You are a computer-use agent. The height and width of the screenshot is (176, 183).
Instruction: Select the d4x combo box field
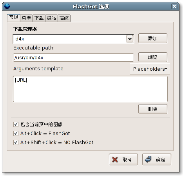(73, 39)
